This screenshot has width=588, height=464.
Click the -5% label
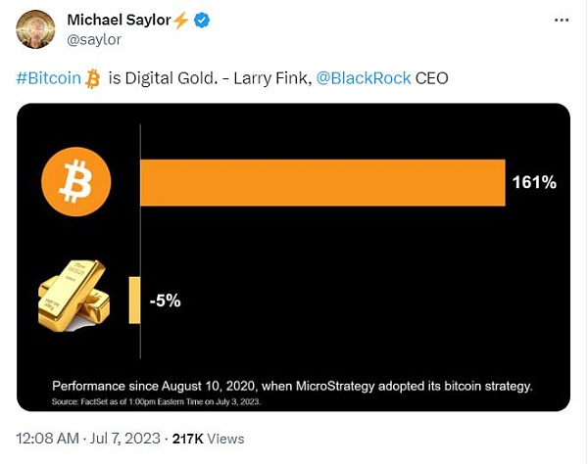click(x=165, y=302)
